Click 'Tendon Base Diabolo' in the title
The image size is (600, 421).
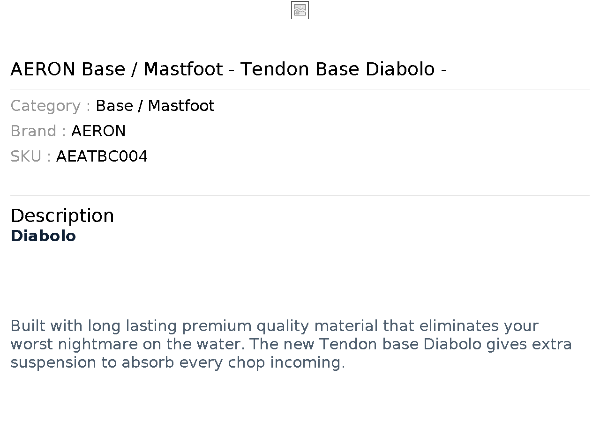[337, 69]
